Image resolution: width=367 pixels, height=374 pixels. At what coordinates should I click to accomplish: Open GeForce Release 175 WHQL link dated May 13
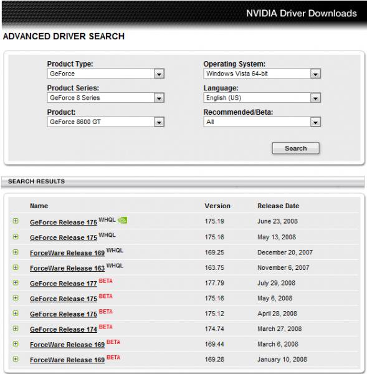click(x=64, y=237)
